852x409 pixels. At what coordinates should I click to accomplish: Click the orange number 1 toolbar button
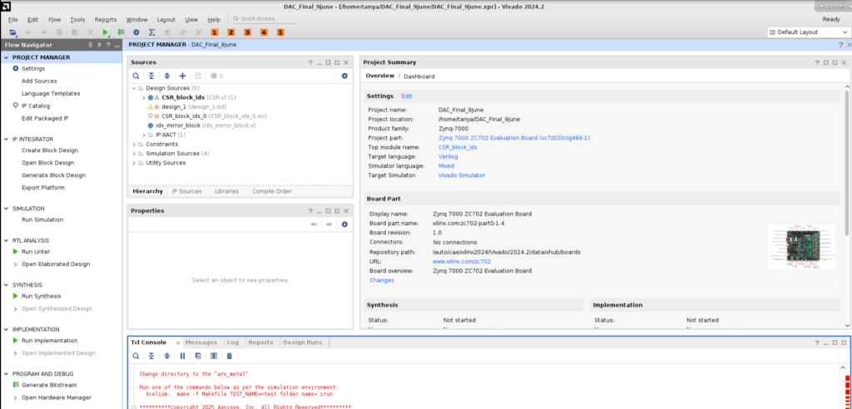(x=215, y=32)
